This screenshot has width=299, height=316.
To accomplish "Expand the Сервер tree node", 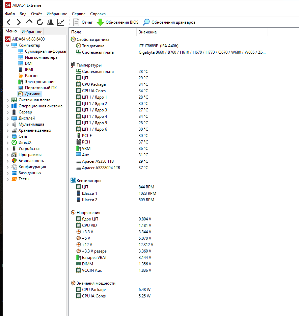I will 8,112.
